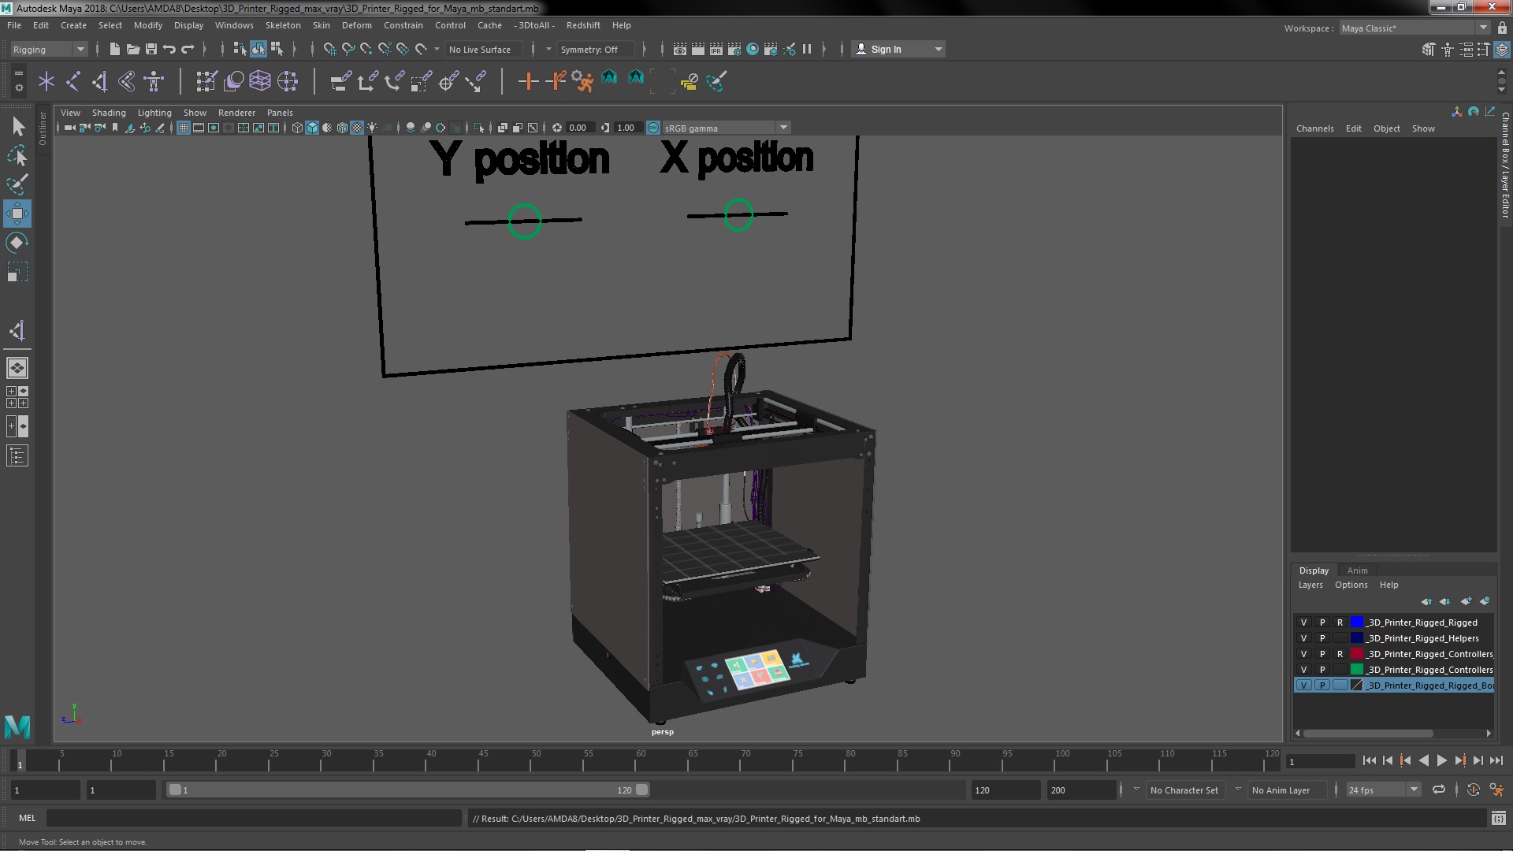1513x851 pixels.
Task: Activate the Lasso Select tool
Action: (17, 155)
